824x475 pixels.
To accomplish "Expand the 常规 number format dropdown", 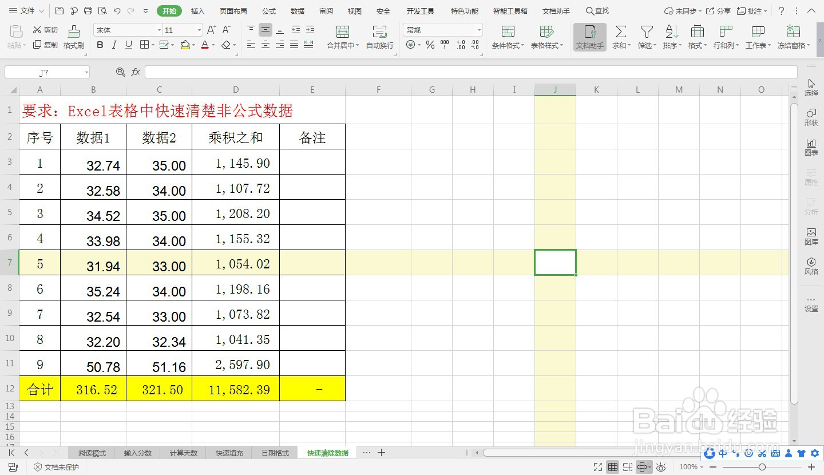I will (478, 29).
